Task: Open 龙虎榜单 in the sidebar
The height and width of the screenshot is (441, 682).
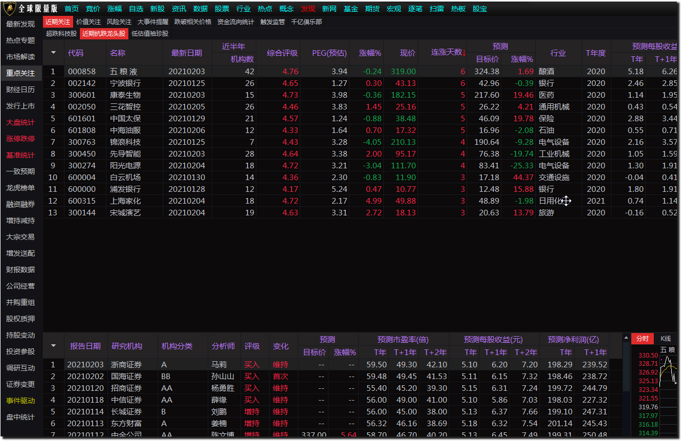Action: pyautogui.click(x=21, y=188)
